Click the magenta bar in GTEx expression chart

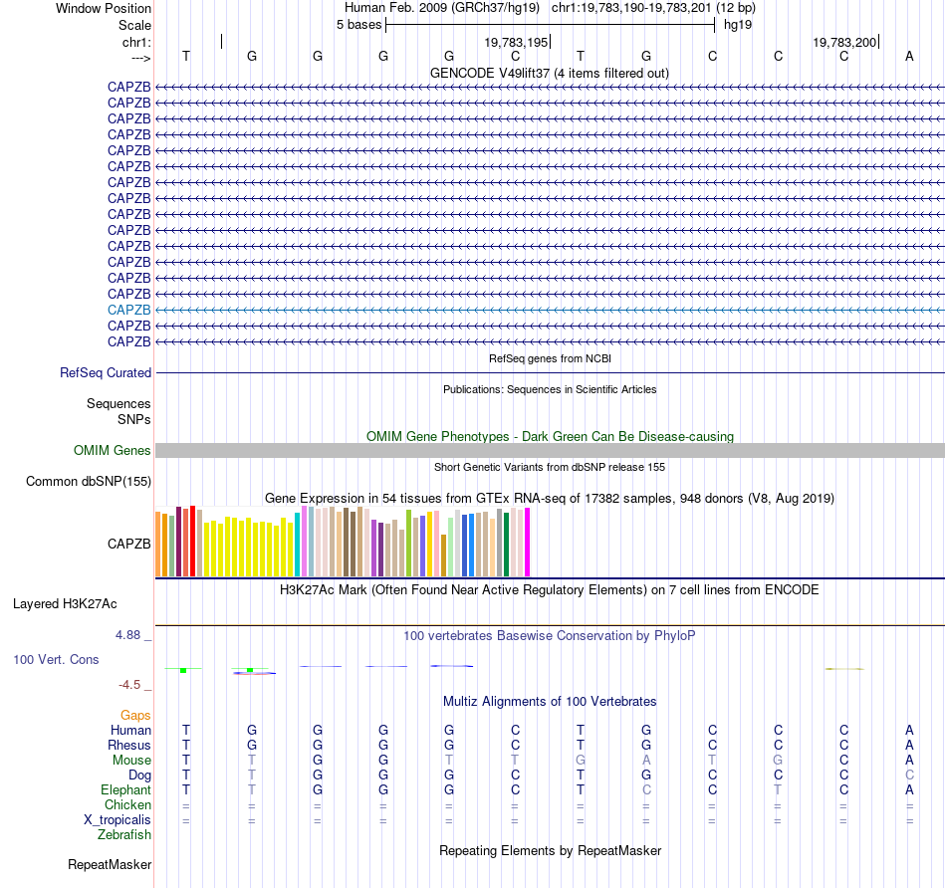click(x=528, y=543)
